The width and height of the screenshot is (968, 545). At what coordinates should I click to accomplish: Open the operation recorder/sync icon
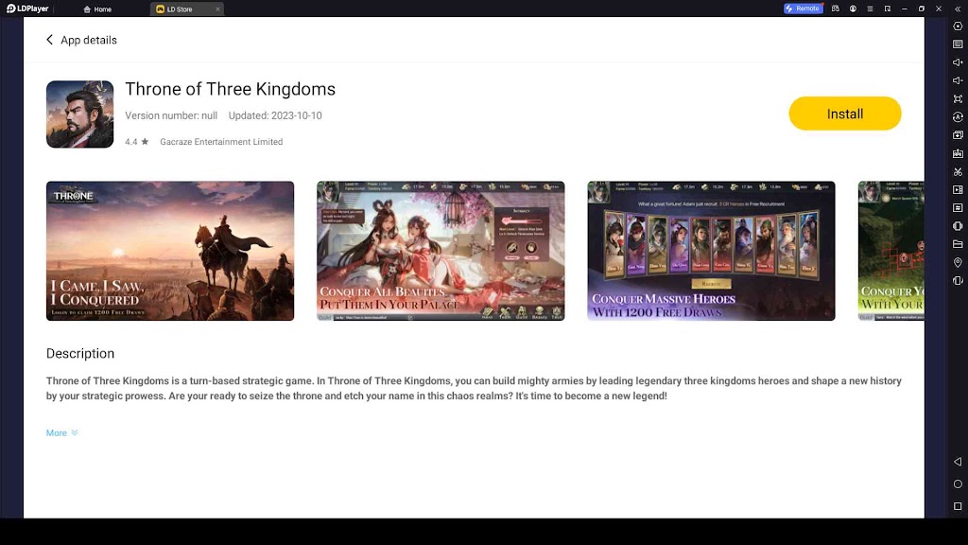pyautogui.click(x=958, y=116)
